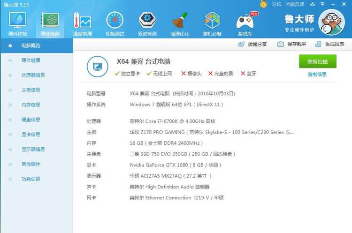Click the Ethernet Connection I219-V value
Viewport: 352px width, 233px height.
[x=176, y=198]
